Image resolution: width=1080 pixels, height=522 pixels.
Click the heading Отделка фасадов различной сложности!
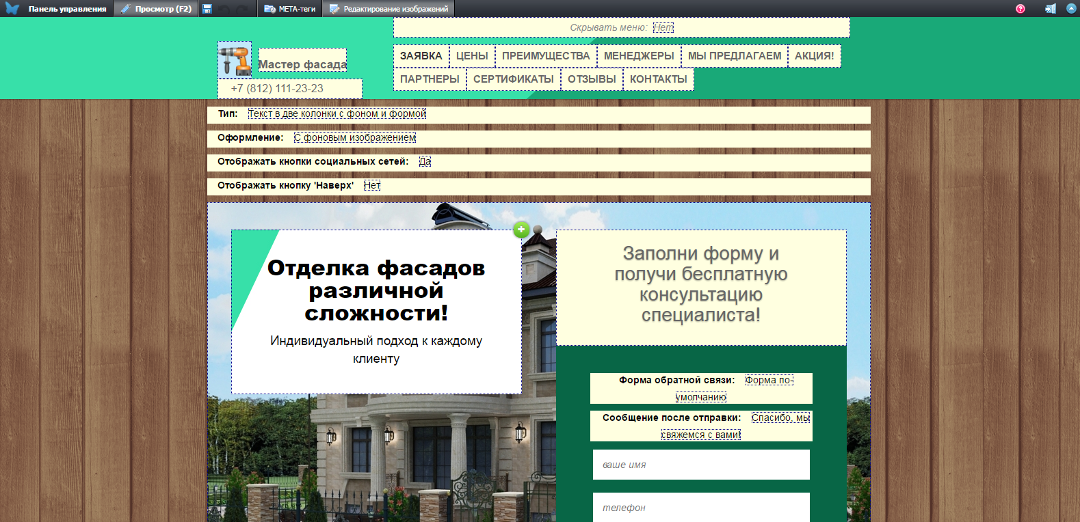(376, 290)
